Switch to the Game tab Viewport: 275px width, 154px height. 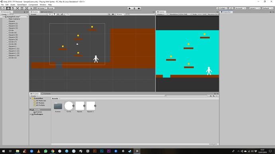(x=161, y=12)
